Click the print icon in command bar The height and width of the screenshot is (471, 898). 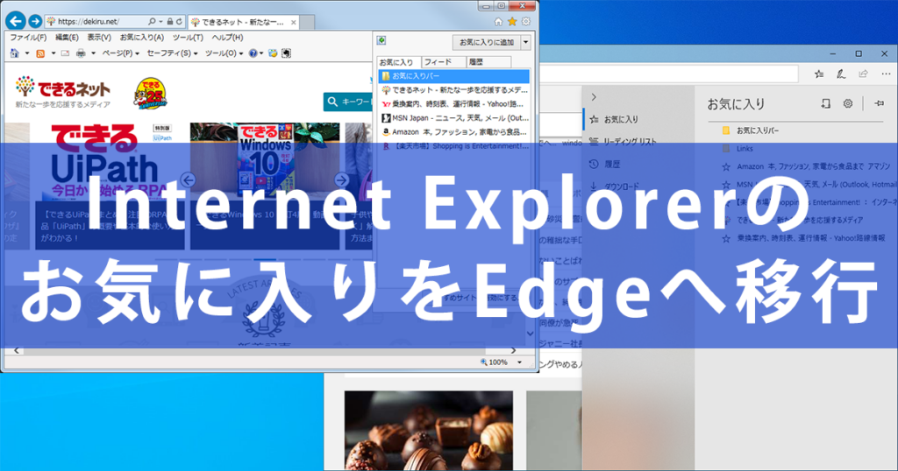tap(81, 53)
